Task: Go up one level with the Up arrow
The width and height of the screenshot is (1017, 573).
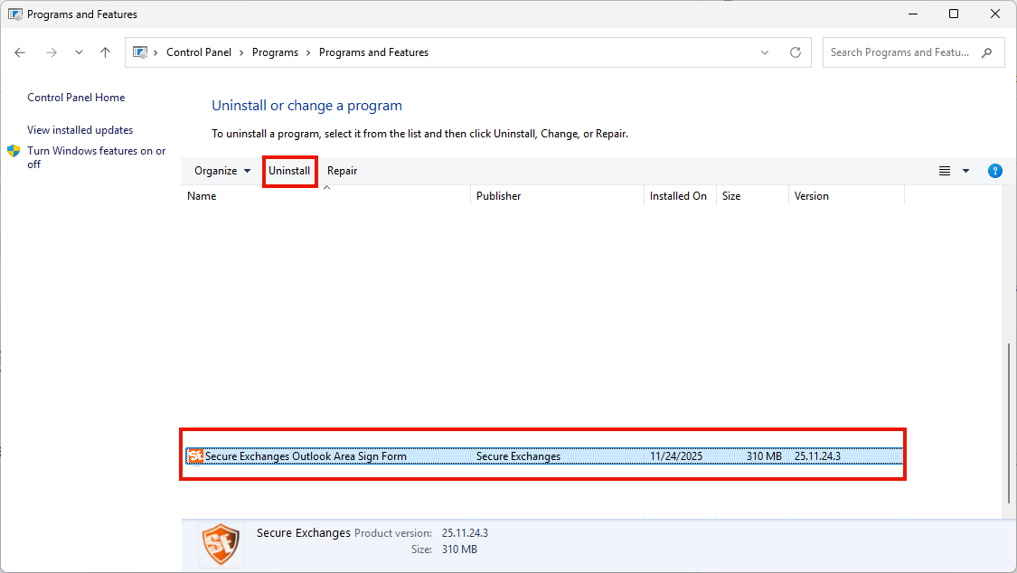Action: click(105, 52)
